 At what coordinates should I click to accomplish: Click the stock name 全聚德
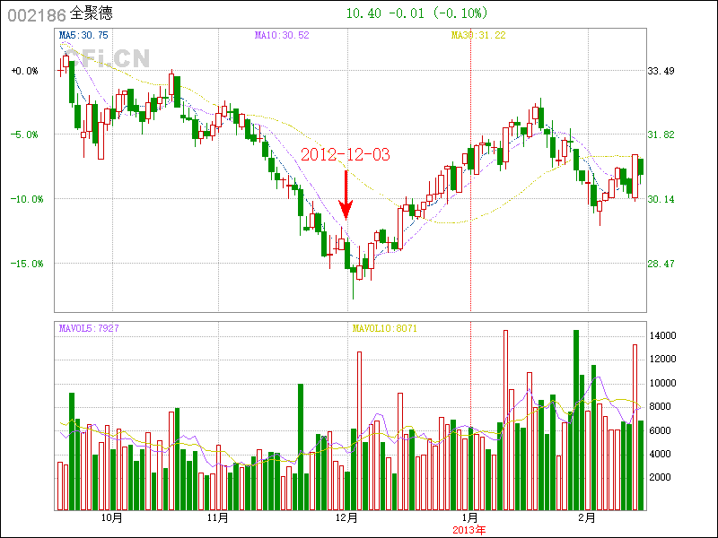point(92,14)
